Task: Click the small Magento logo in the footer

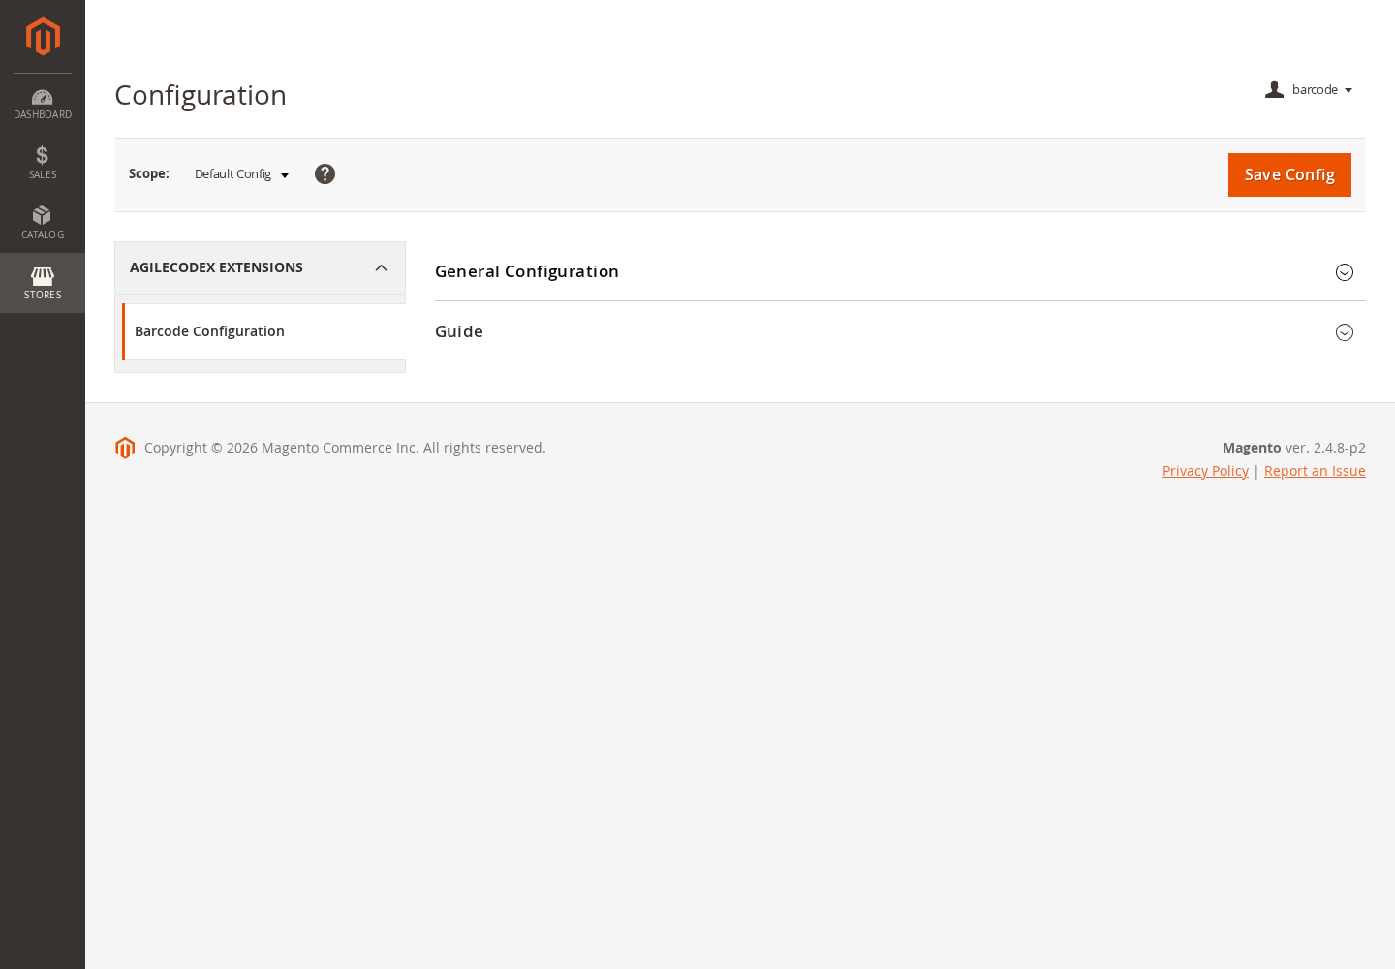Action: click(125, 448)
